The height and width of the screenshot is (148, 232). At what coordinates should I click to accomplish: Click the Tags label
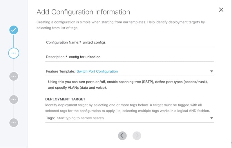(x=50, y=118)
